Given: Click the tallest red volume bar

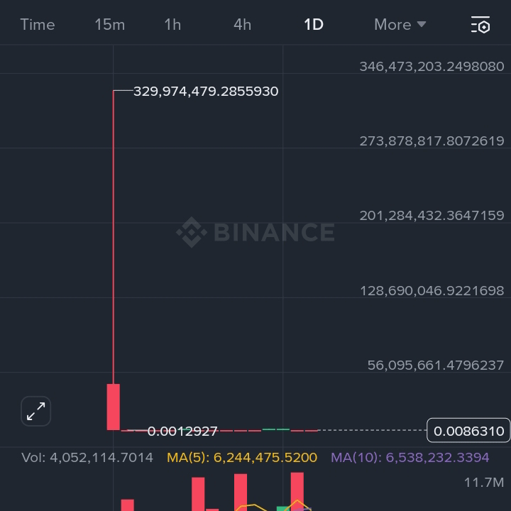Looking at the screenshot, I should 297,491.
